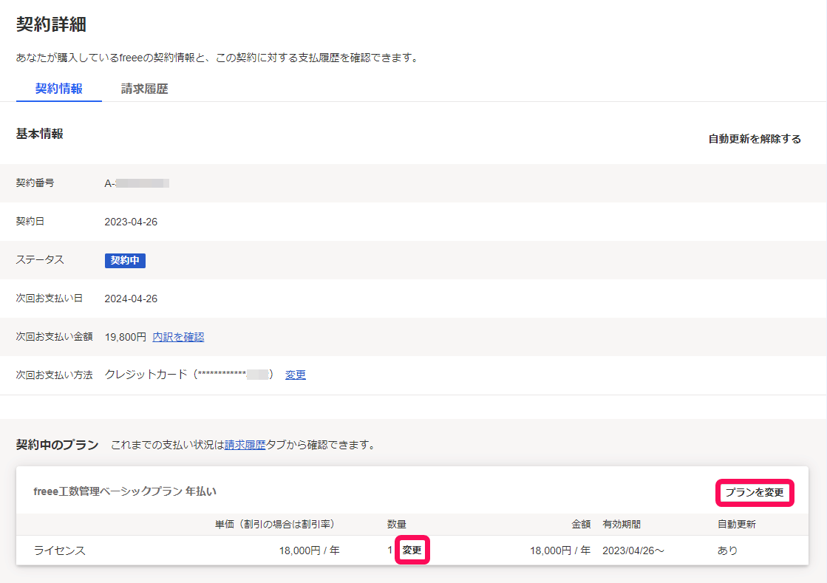Click validity period 2023/04/26～

pos(633,550)
